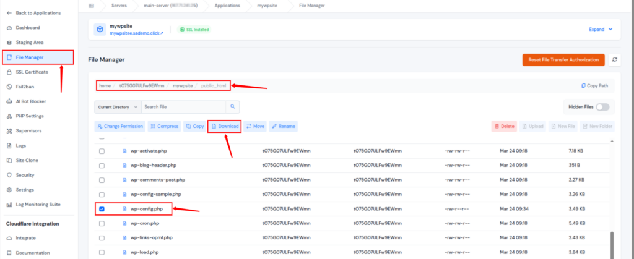This screenshot has height=259, width=634.
Task: Click the Rename button
Action: tap(284, 126)
